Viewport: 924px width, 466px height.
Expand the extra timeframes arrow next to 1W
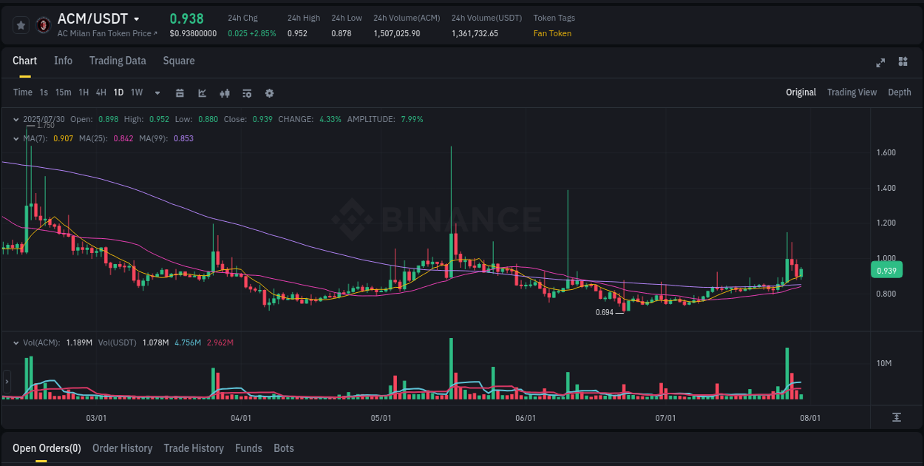click(157, 93)
